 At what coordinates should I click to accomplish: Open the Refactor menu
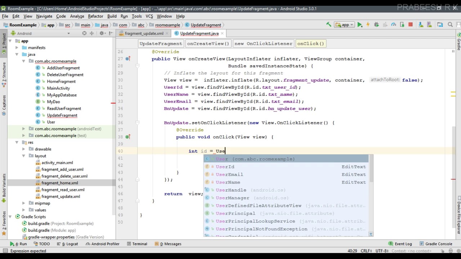tap(95, 16)
